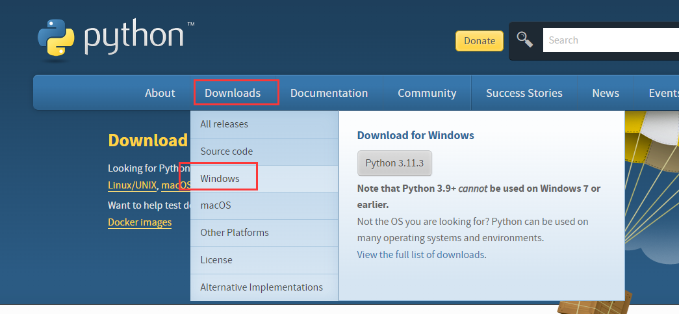Open the Community navigation menu

point(427,93)
